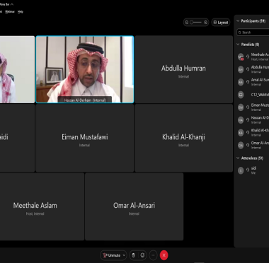
Task: Click Khalid's KA avatar in the panelists list
Action: click(241, 132)
